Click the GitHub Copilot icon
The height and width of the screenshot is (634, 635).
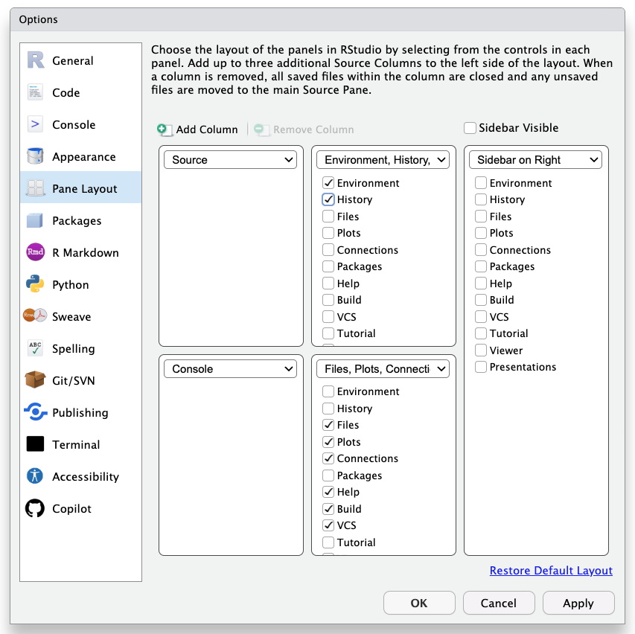tap(35, 508)
